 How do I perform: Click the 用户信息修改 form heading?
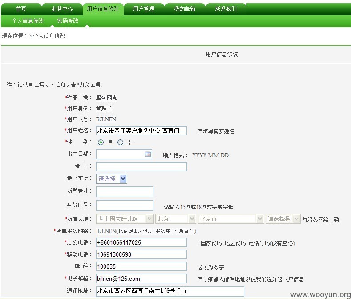(222, 54)
